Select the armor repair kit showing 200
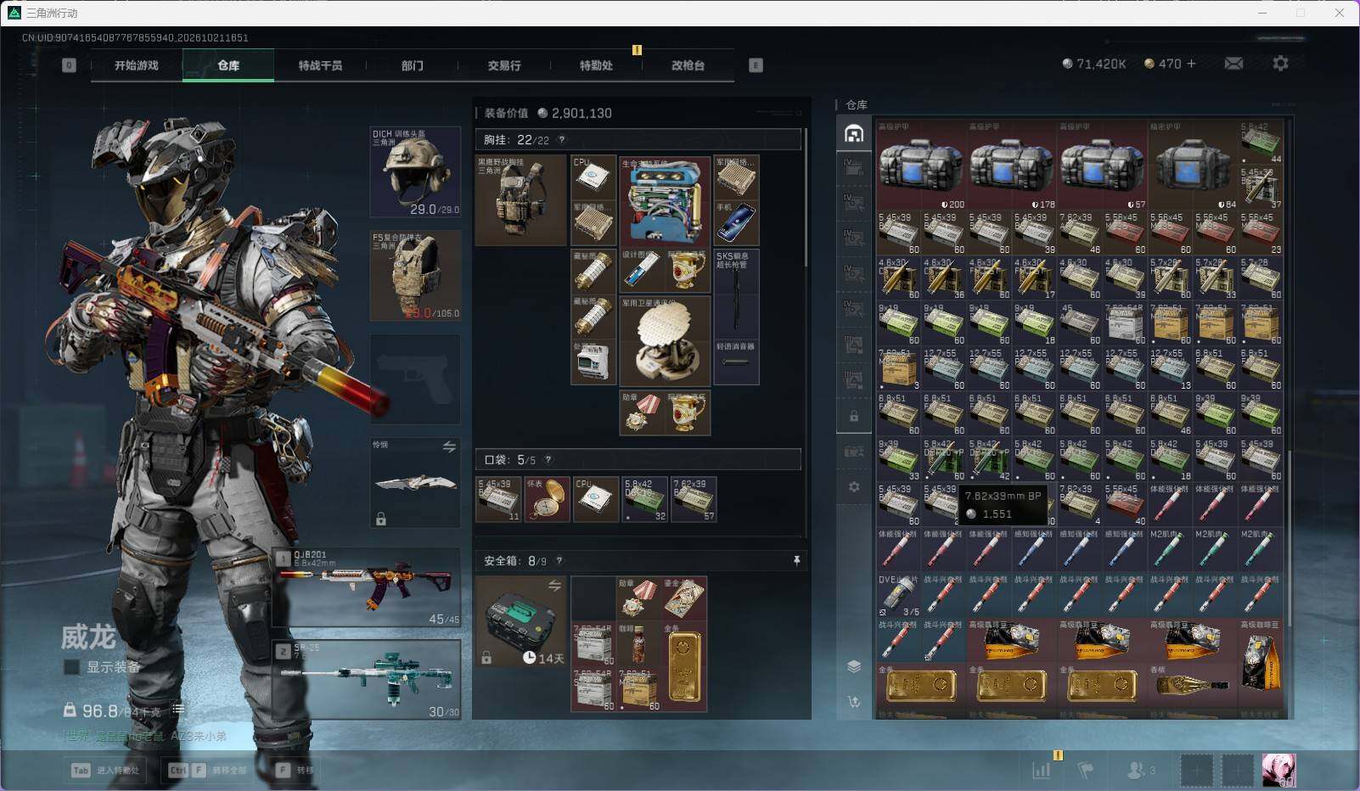The height and width of the screenshot is (791, 1360). (x=921, y=165)
